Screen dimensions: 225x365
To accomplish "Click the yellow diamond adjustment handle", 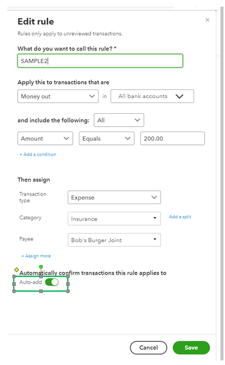I will coord(16,270).
